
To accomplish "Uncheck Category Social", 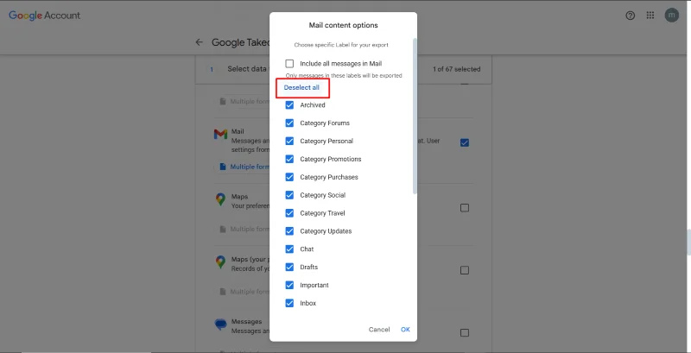I will coord(289,195).
